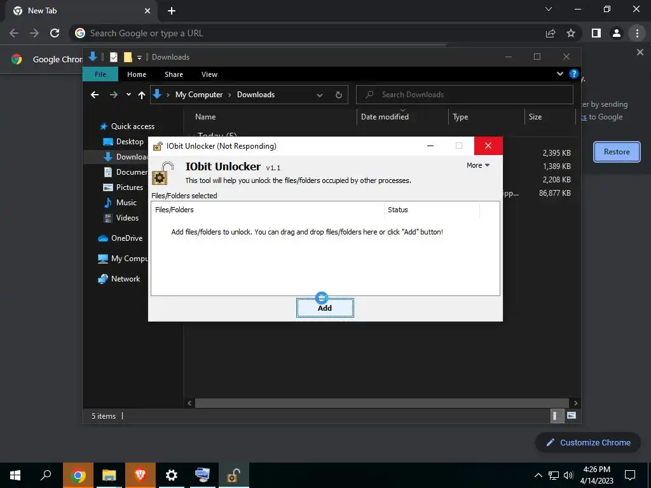This screenshot has width=651, height=488.
Task: Click the Add button in IObit Unlocker
Action: click(325, 308)
